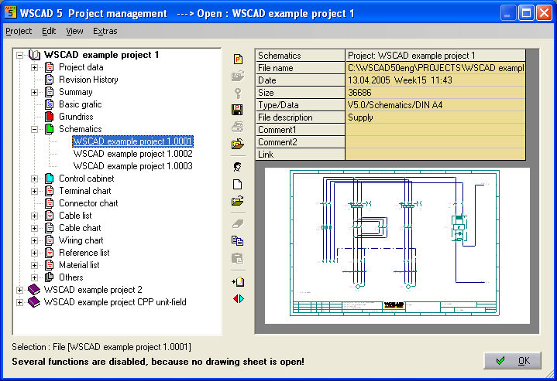557x381 pixels.
Task: Expand the WSCAD example project 2 node
Action: pyautogui.click(x=20, y=290)
